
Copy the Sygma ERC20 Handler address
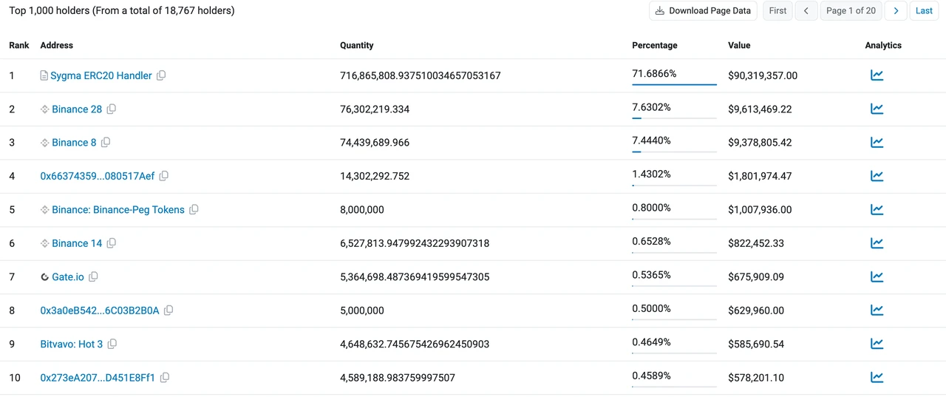click(x=161, y=75)
